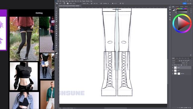193x109 pixels.
Task: Select the Brush tool in the toolbar
Action: [x=56, y=24]
